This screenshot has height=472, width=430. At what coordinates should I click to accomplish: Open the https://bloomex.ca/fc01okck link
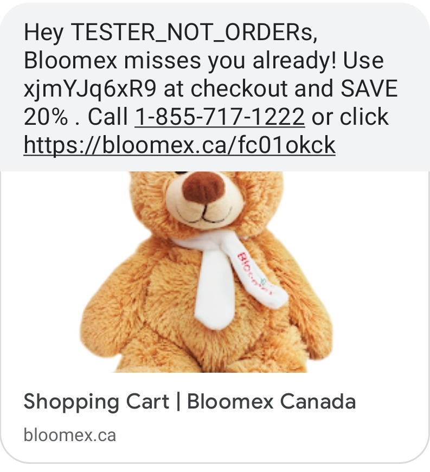coord(179,145)
